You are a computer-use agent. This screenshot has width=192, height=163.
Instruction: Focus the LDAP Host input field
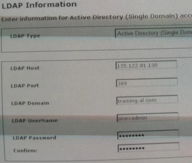(146, 65)
